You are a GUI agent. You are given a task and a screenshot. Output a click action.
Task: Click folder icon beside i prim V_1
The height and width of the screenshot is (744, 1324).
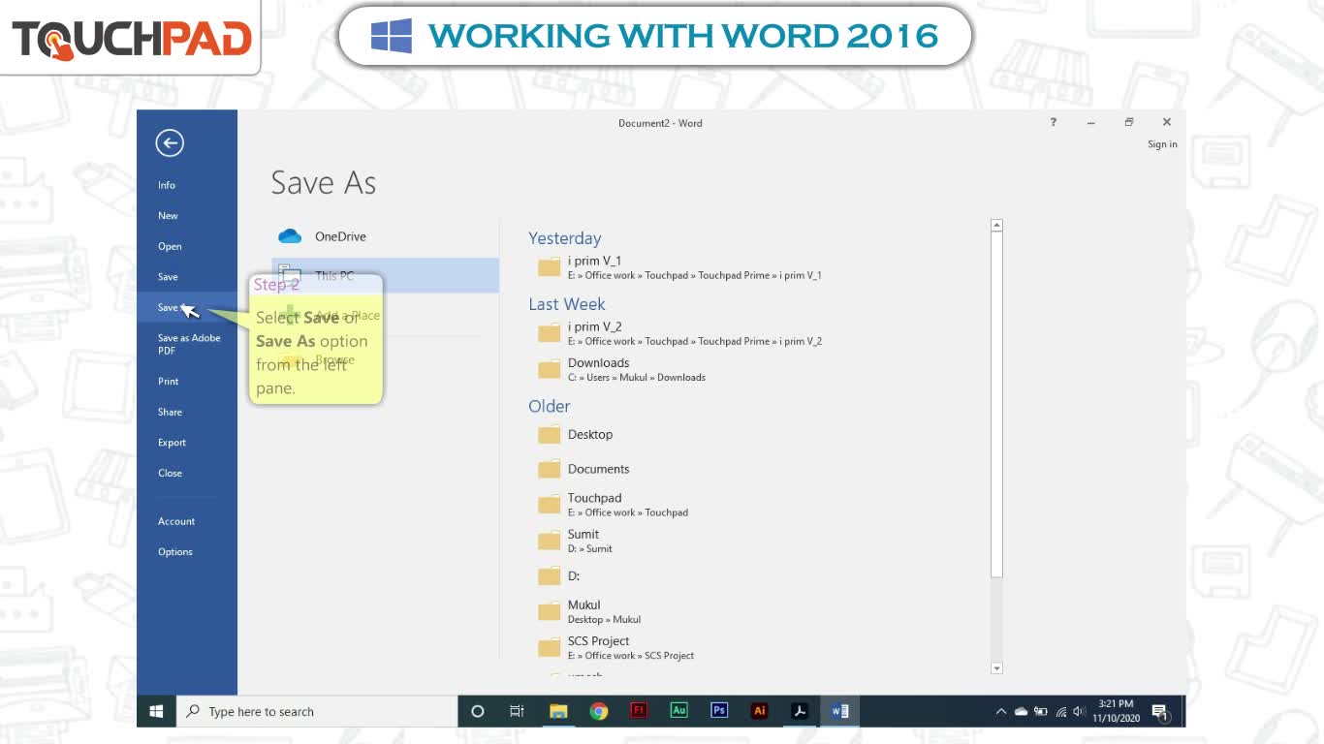click(x=550, y=267)
